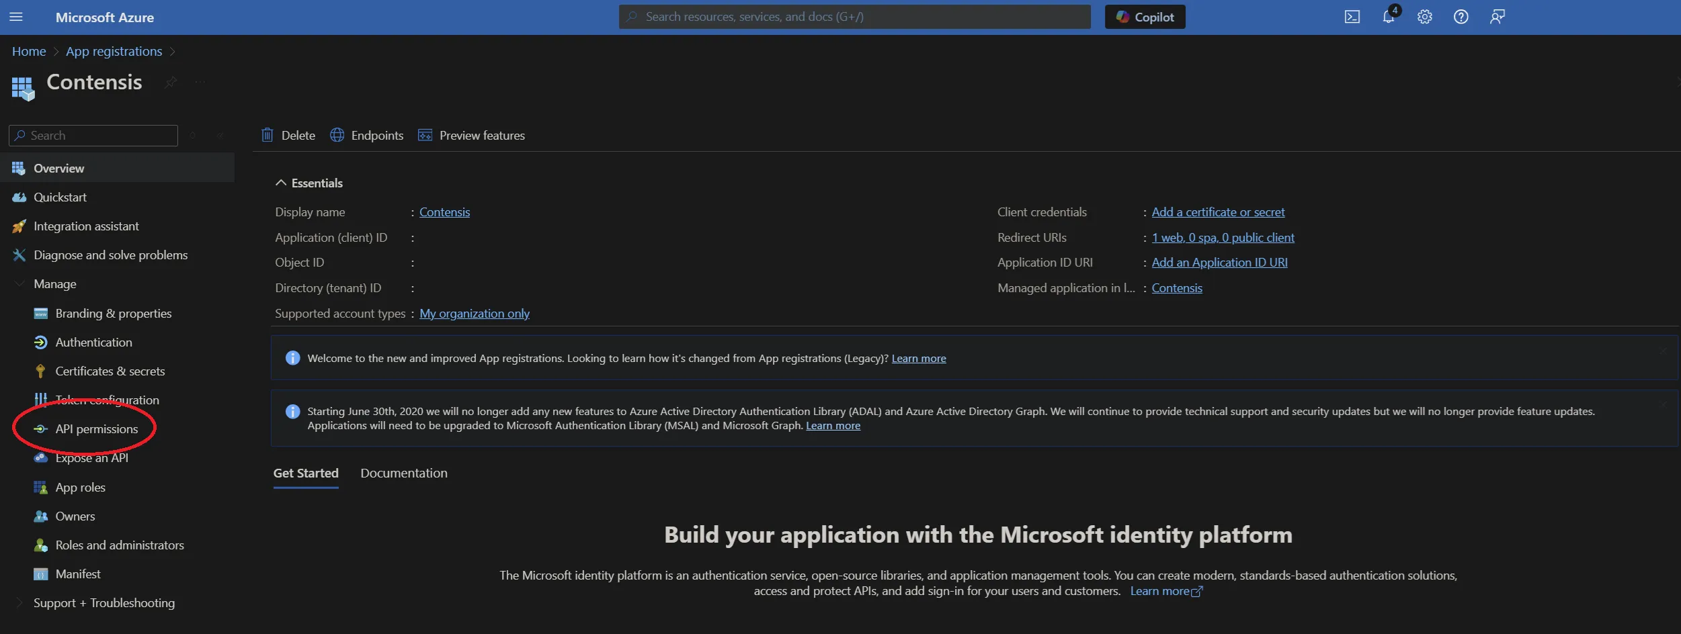Click the Expose an API cloud icon
Viewport: 1681px width, 634px height.
click(x=41, y=458)
